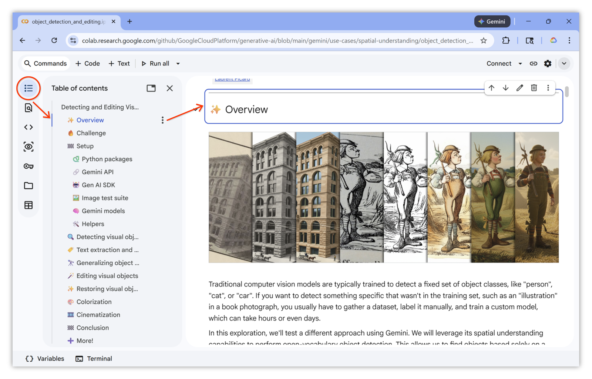Screen dimensions: 592x379
Task: Open the notebook settings gear
Action: coord(548,64)
